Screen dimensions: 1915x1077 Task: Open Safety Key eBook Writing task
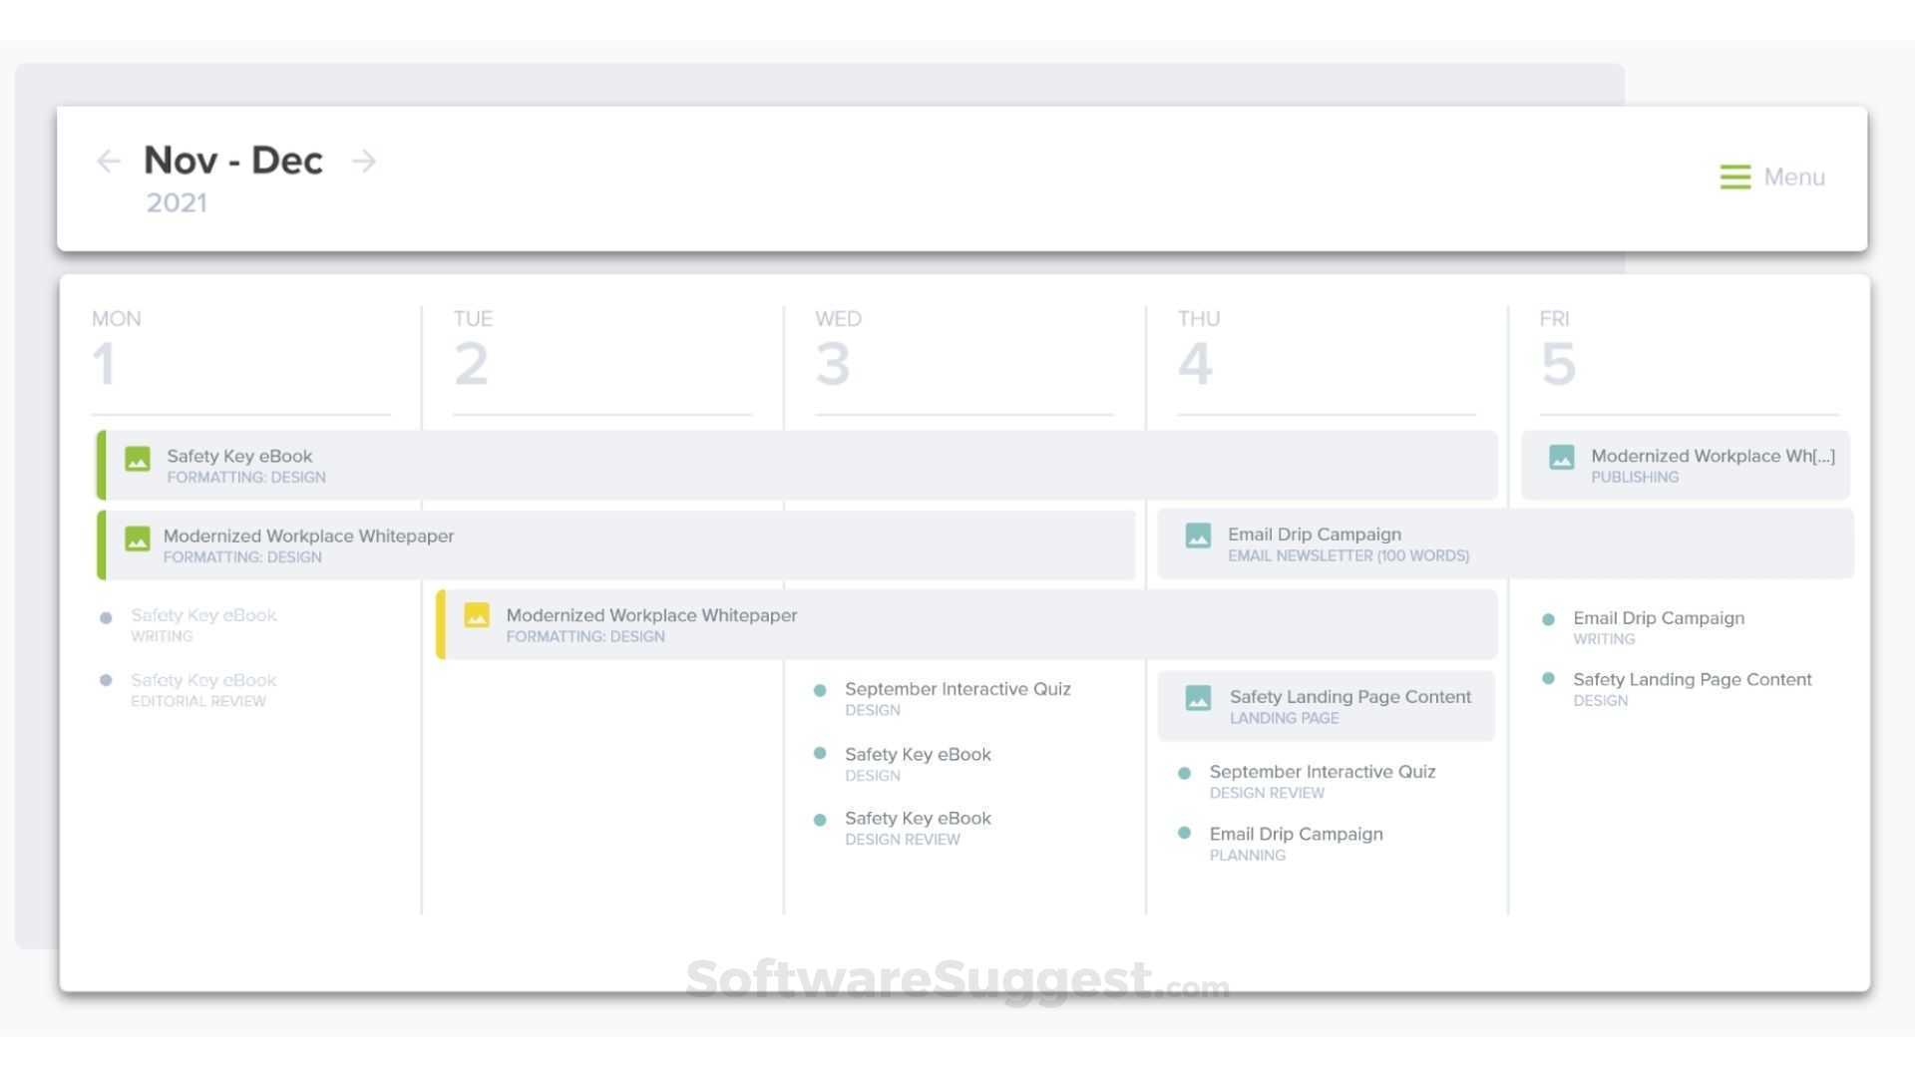pyautogui.click(x=203, y=616)
